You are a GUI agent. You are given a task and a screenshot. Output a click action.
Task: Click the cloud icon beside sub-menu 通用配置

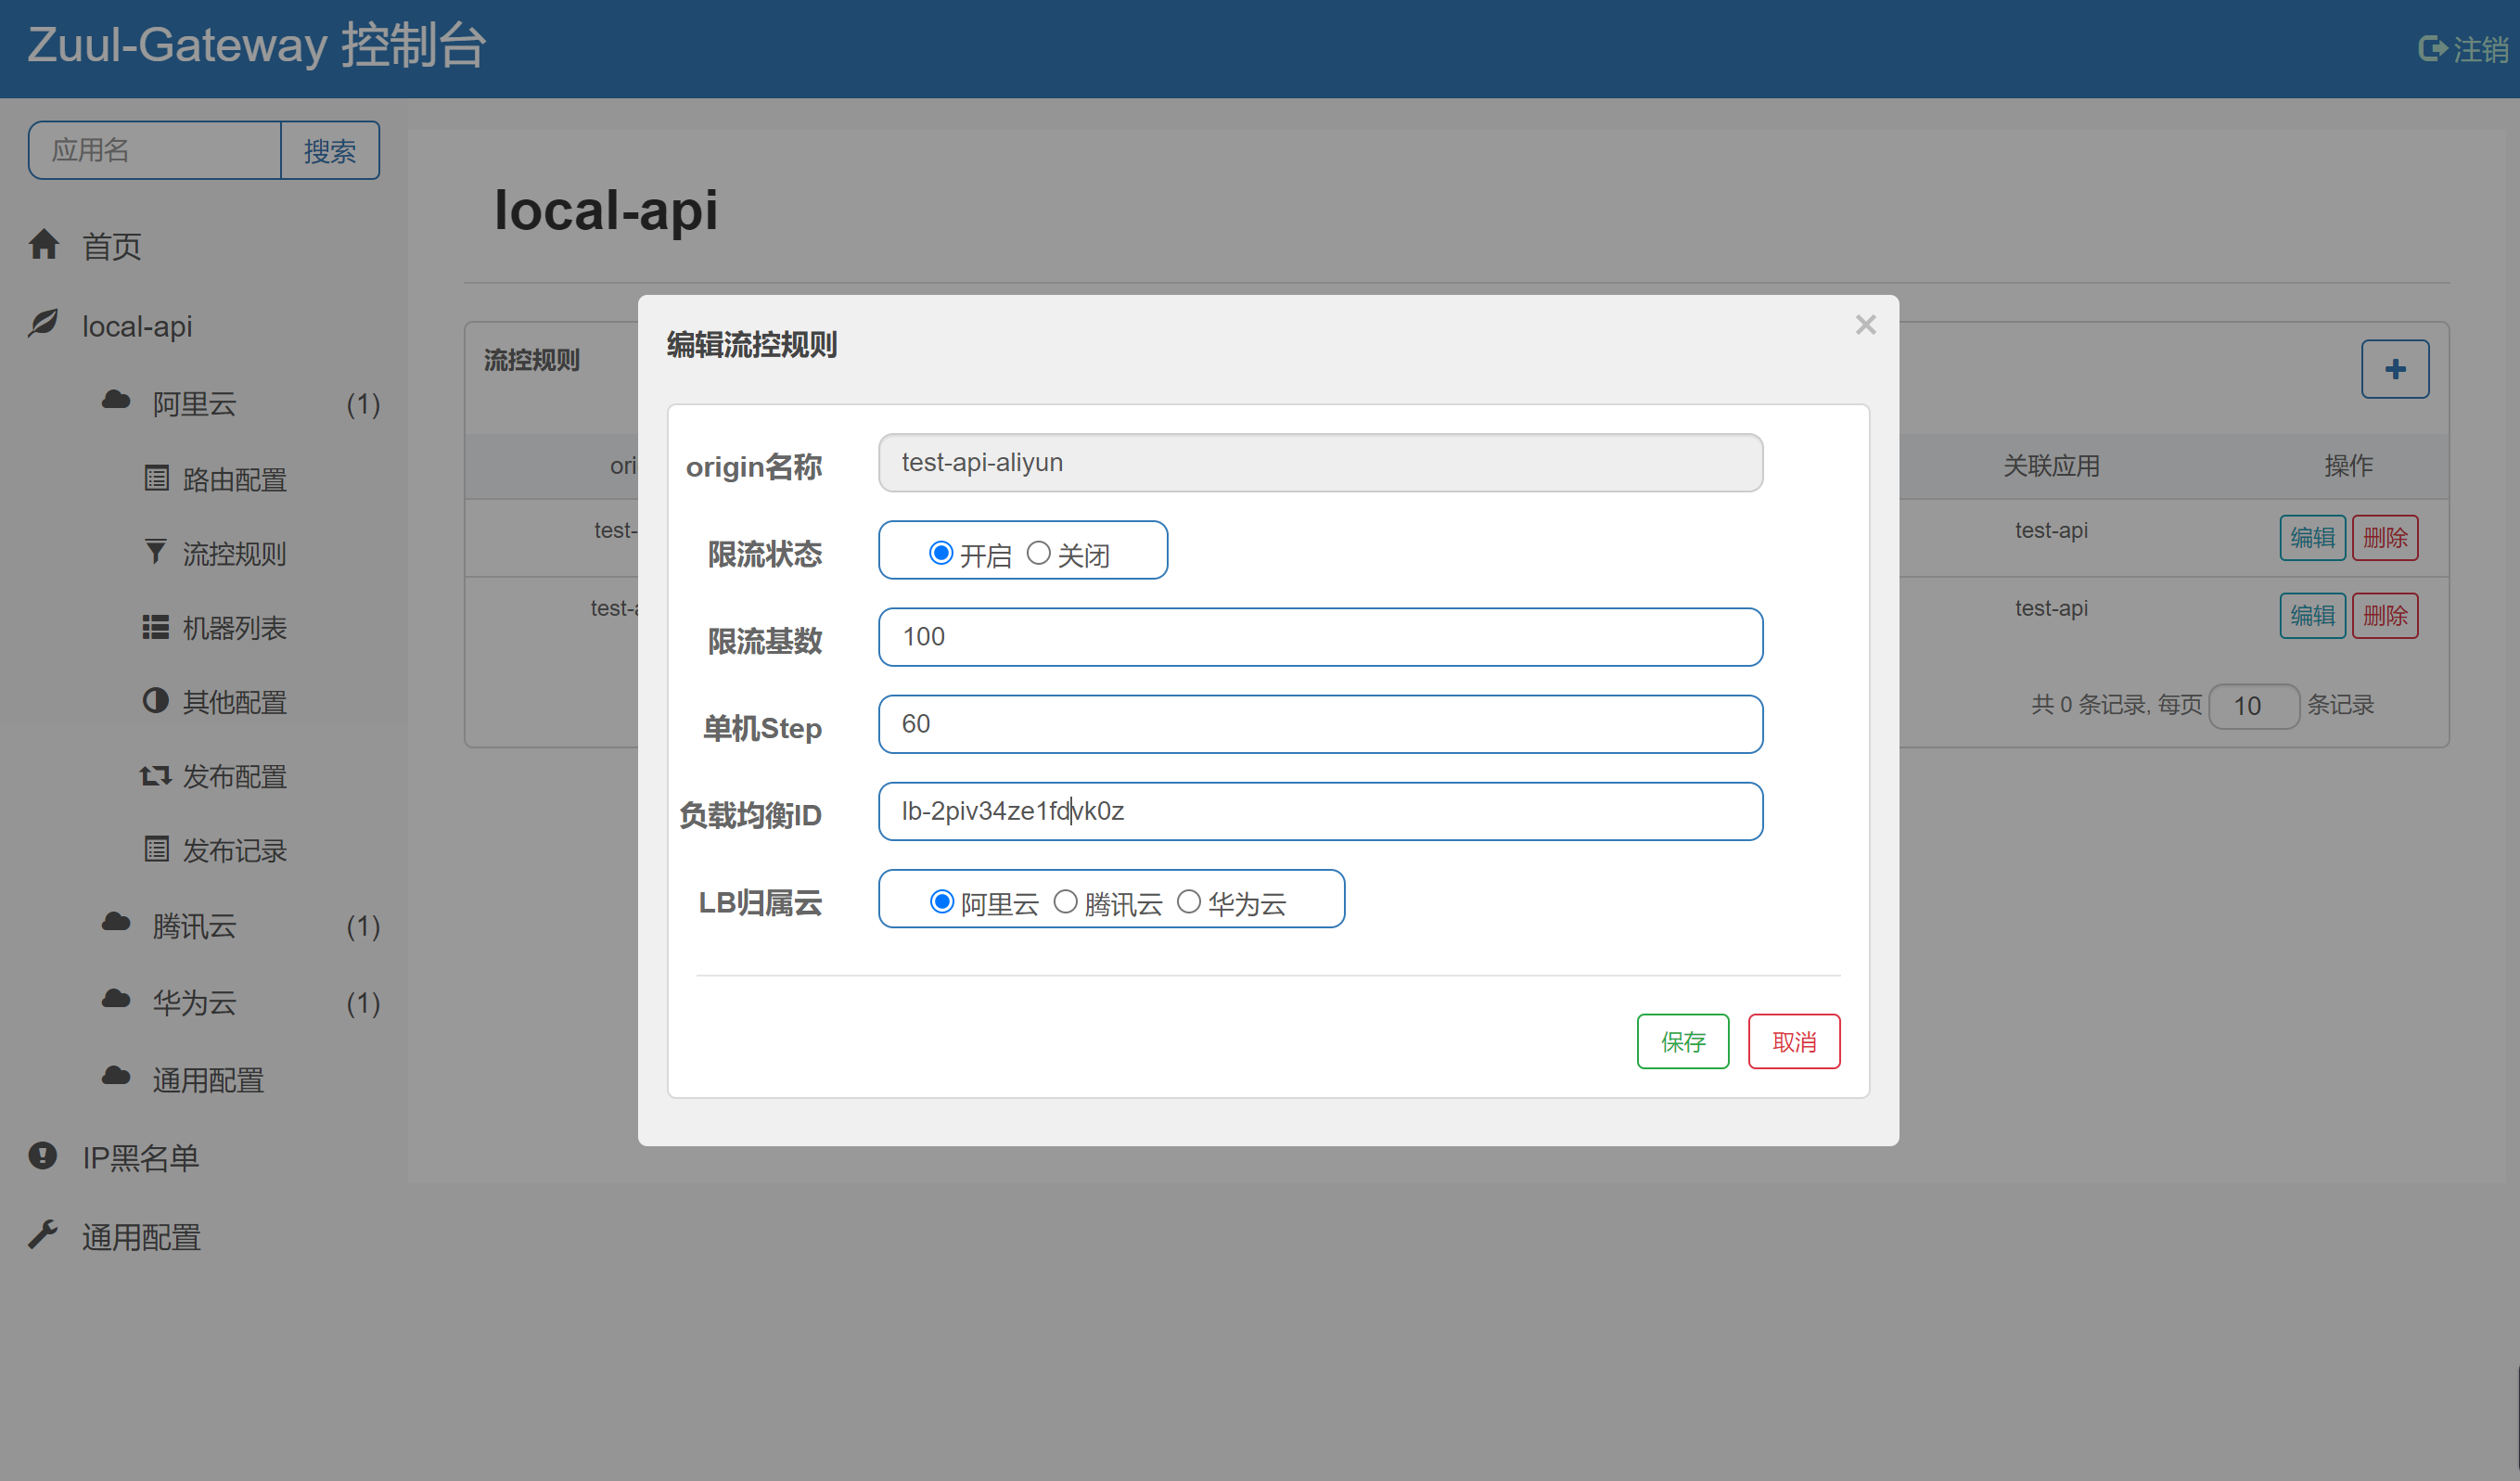click(x=116, y=1076)
